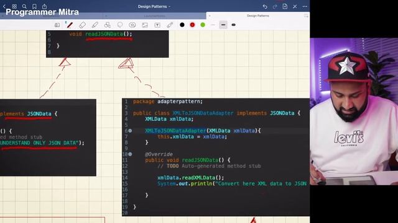Open the share and export menu

[44, 6]
